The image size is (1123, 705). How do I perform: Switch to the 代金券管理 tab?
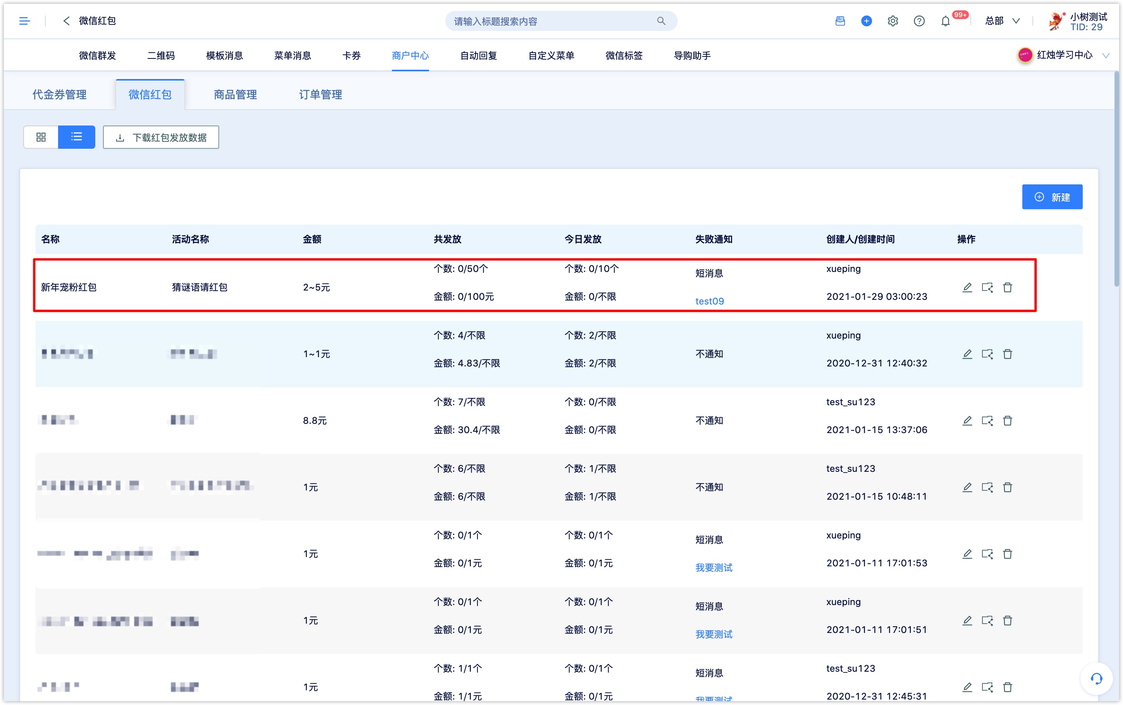click(x=60, y=95)
